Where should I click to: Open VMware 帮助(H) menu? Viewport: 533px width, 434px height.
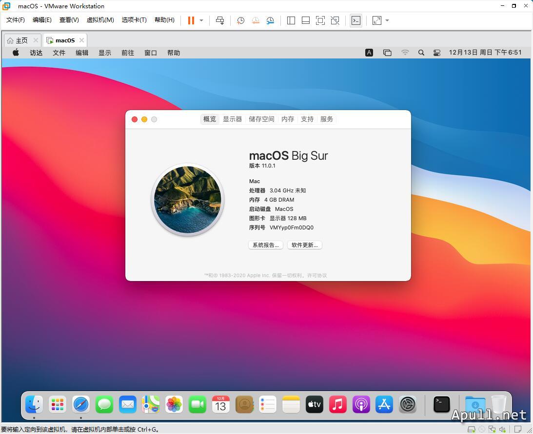click(x=164, y=20)
